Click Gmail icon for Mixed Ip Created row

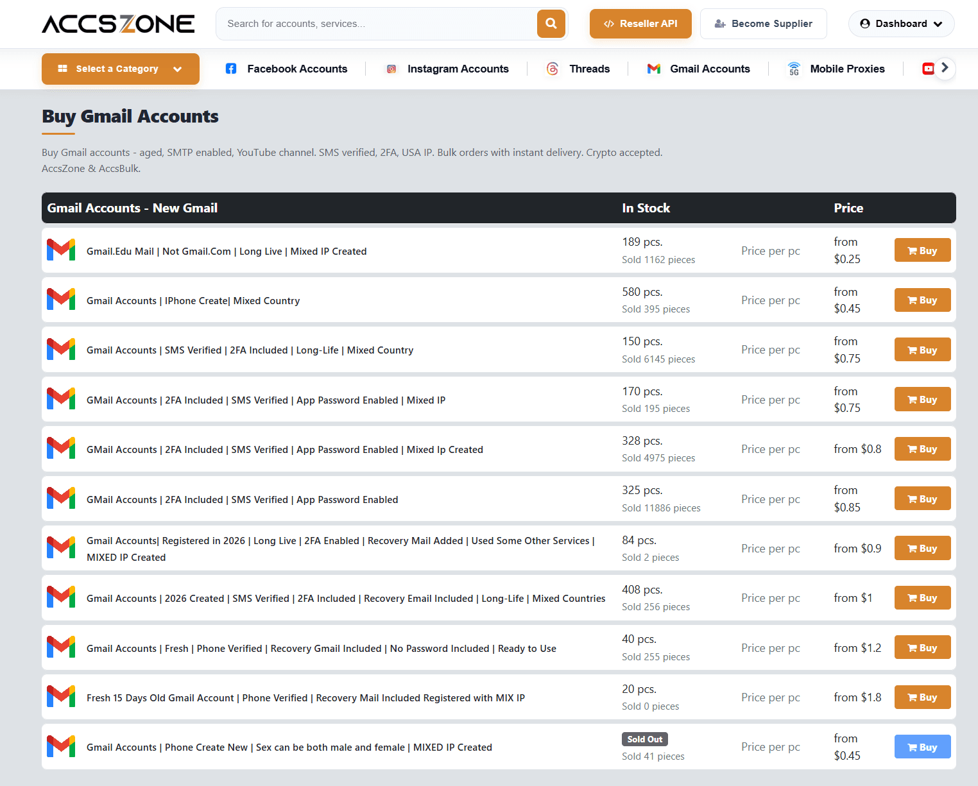(61, 449)
